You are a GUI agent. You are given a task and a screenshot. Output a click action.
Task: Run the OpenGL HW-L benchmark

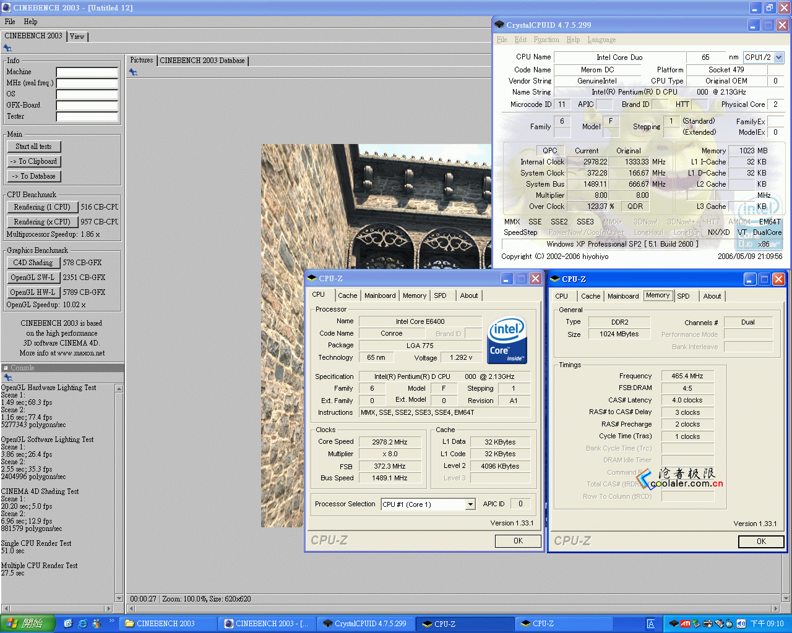[x=33, y=292]
